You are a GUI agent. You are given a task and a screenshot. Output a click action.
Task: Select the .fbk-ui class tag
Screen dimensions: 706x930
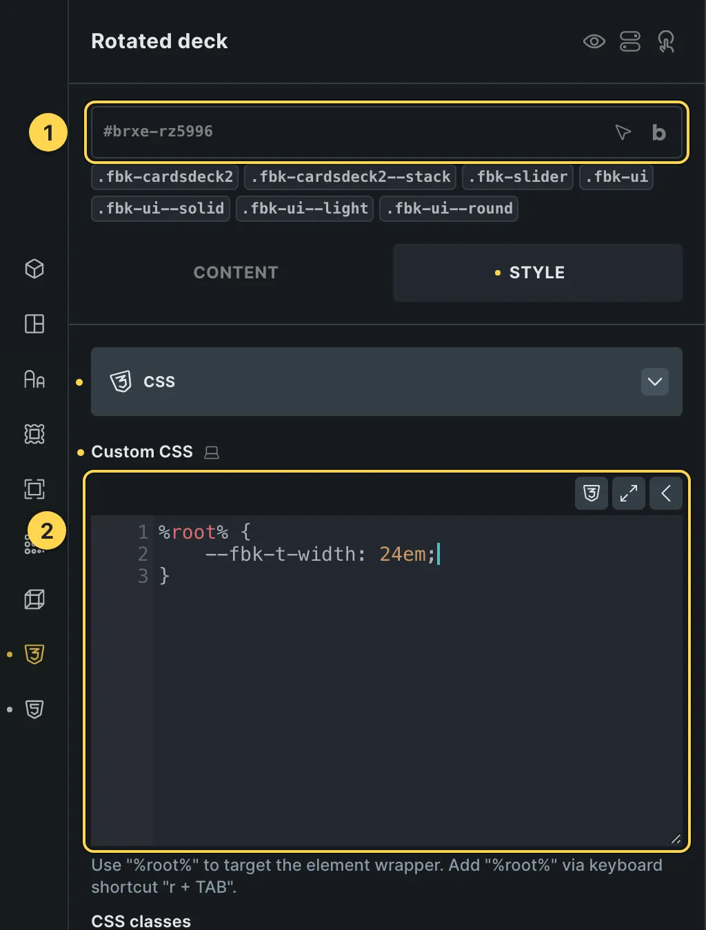coord(616,177)
